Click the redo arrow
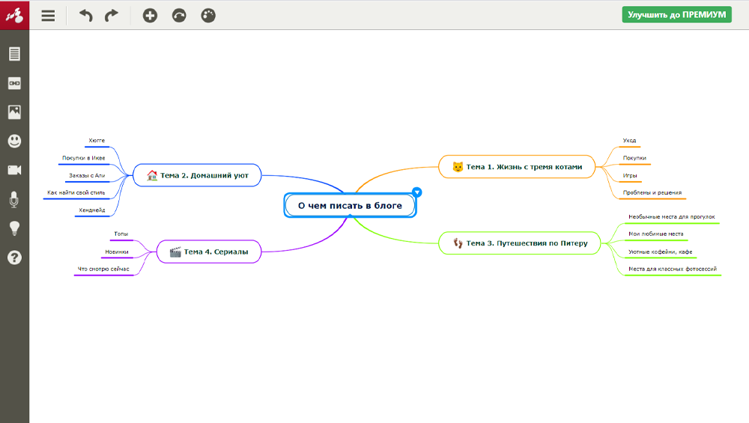The image size is (749, 423). [112, 15]
